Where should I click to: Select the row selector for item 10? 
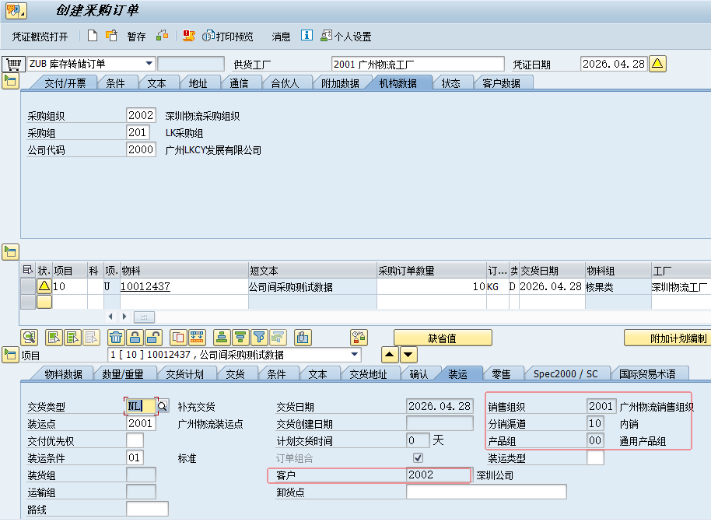click(27, 286)
